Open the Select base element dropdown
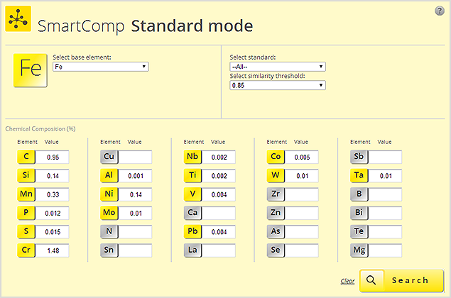Viewport: 451px width, 298px height. click(101, 67)
